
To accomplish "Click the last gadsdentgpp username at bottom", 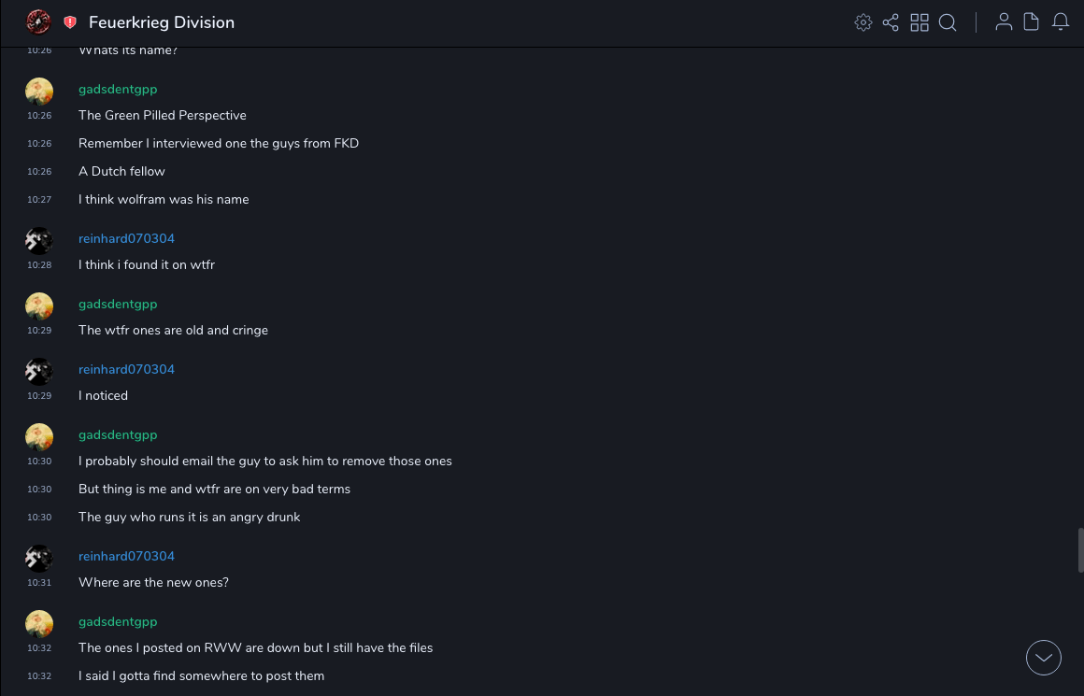I will point(118,622).
